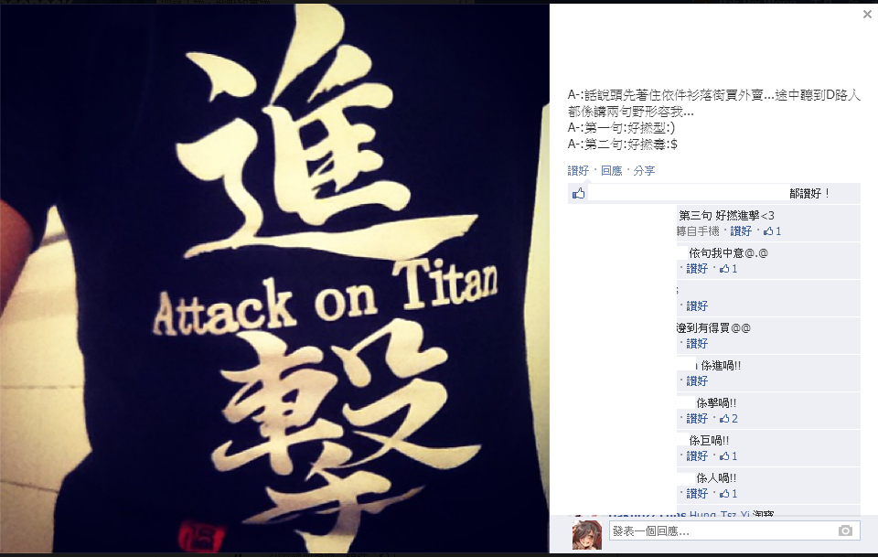Screen dimensions: 878x557
Task: Click the 讚好 link under the photo caption
Action: tap(578, 171)
